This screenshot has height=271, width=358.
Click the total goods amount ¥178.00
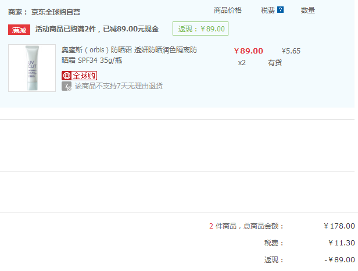click(x=339, y=226)
